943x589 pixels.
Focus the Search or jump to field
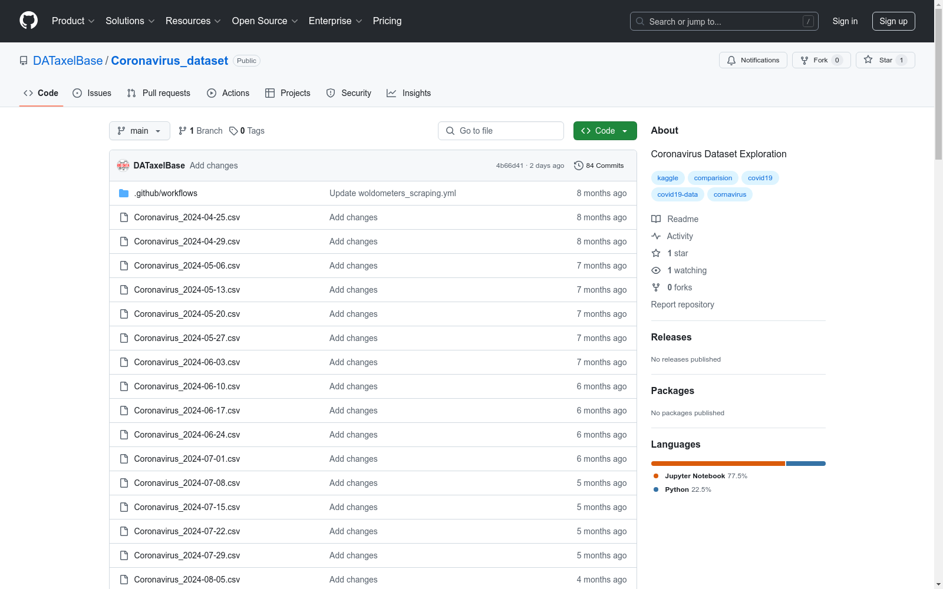pos(724,21)
